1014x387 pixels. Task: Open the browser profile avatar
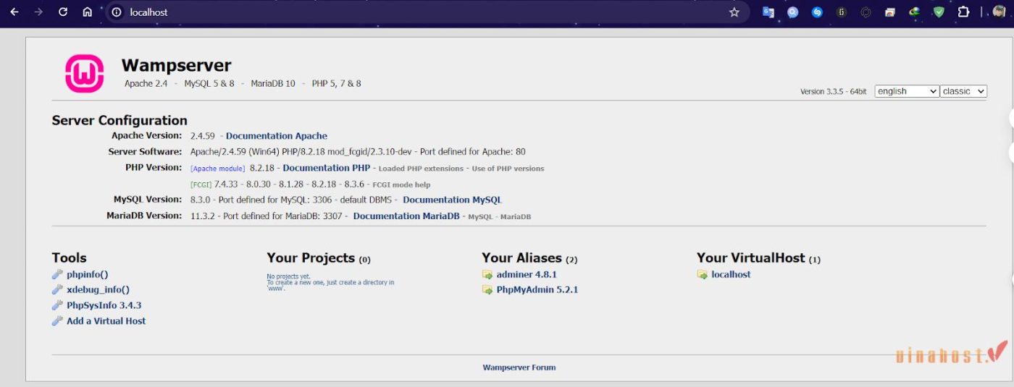click(x=999, y=12)
